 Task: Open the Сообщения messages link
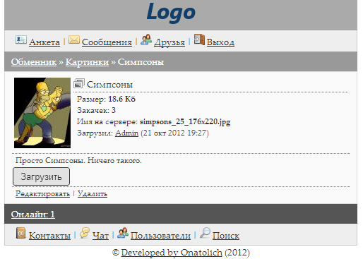pyautogui.click(x=107, y=42)
